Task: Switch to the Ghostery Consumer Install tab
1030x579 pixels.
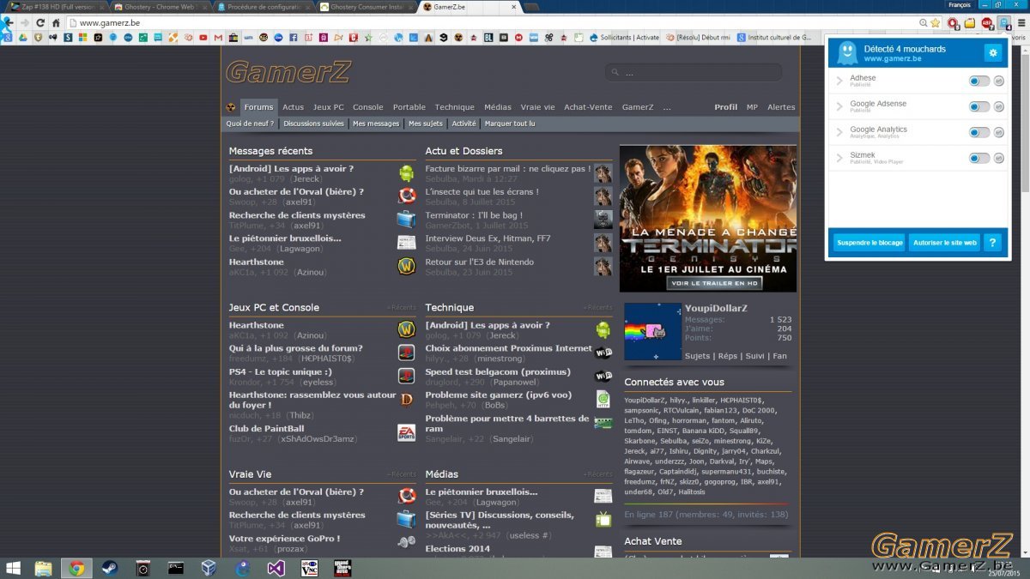Action: tap(365, 7)
